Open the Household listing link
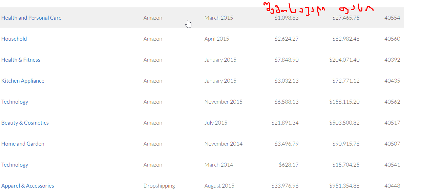The image size is (422, 193). point(14,39)
